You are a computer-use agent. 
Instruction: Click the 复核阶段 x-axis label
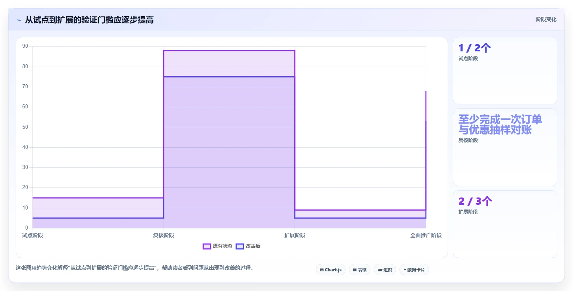coord(164,235)
